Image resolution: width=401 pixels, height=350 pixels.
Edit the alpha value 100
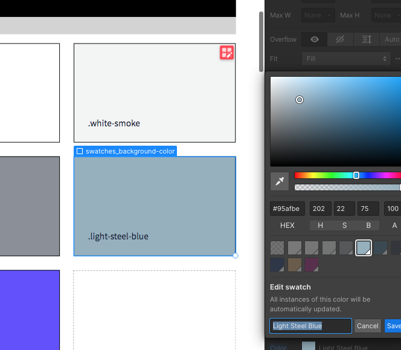click(x=393, y=209)
